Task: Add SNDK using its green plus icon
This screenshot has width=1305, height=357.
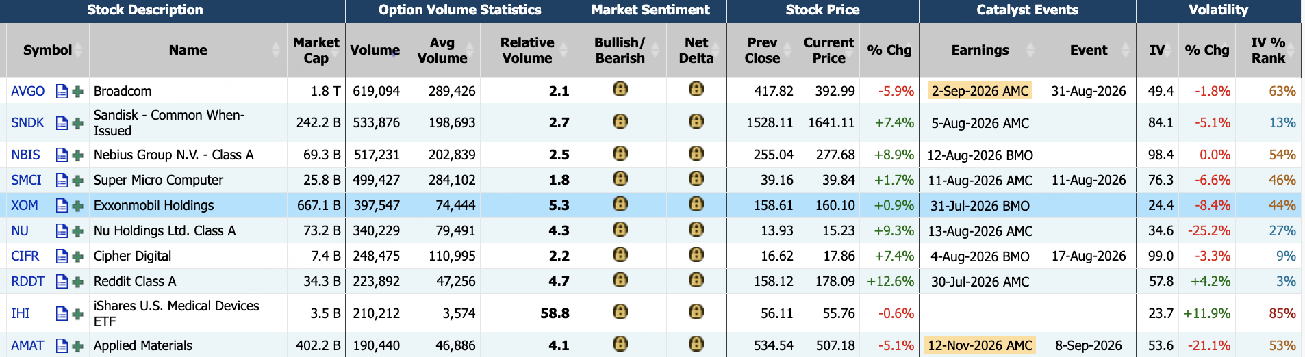Action: click(77, 123)
